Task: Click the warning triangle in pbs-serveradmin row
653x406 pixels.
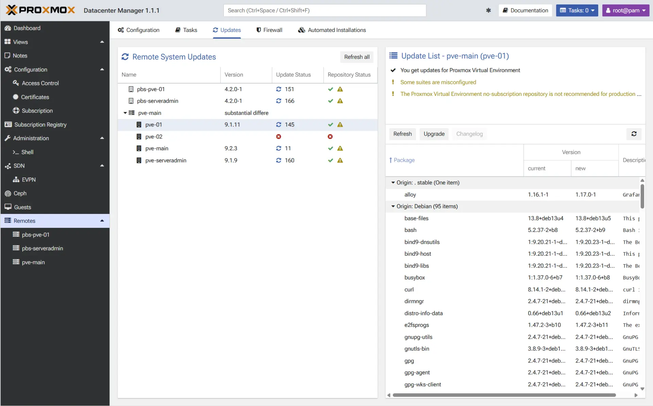Action: pos(340,101)
